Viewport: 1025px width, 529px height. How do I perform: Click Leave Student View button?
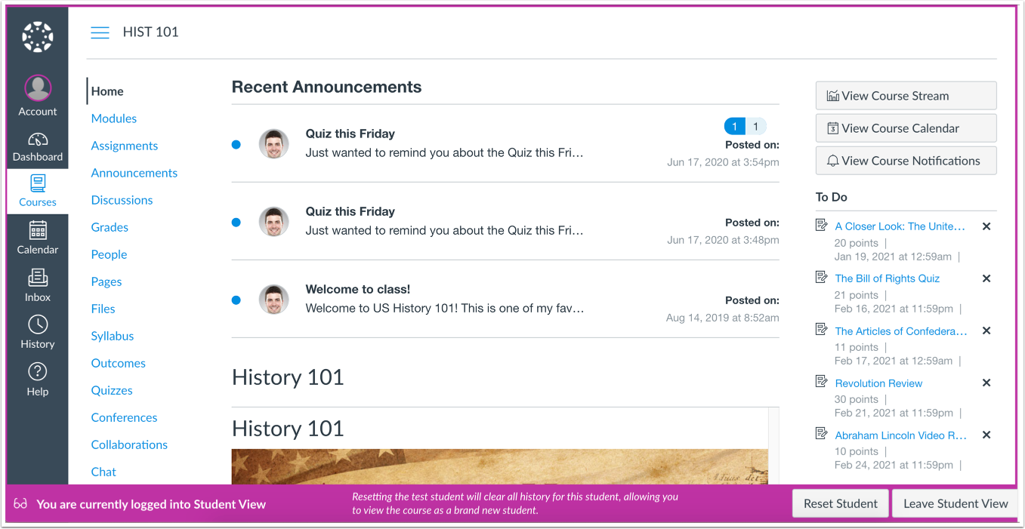(x=956, y=503)
